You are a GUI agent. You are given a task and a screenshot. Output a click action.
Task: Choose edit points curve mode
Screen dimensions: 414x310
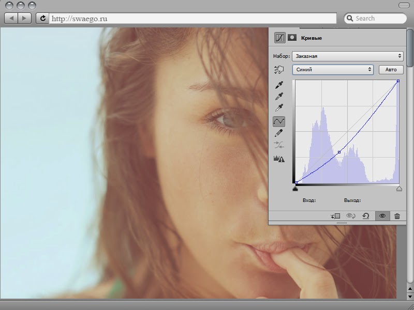pyautogui.click(x=279, y=121)
